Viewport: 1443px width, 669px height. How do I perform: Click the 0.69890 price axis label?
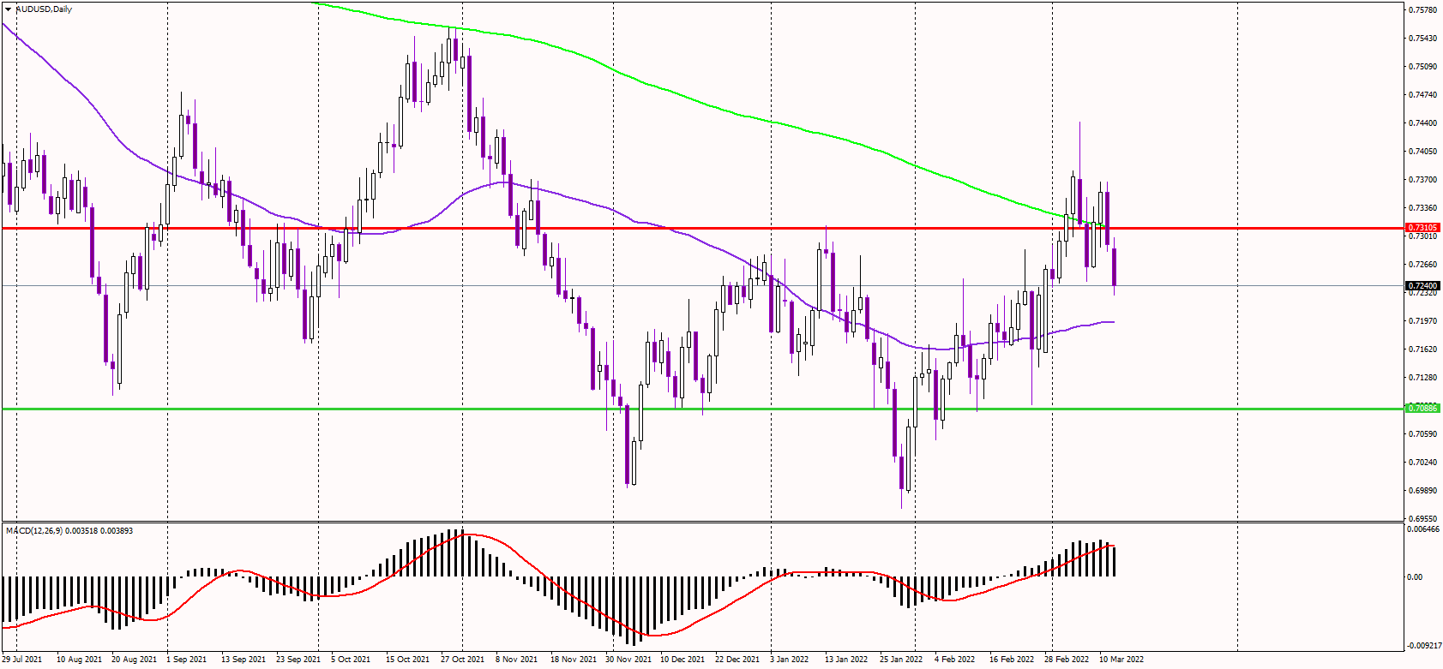(x=1423, y=491)
